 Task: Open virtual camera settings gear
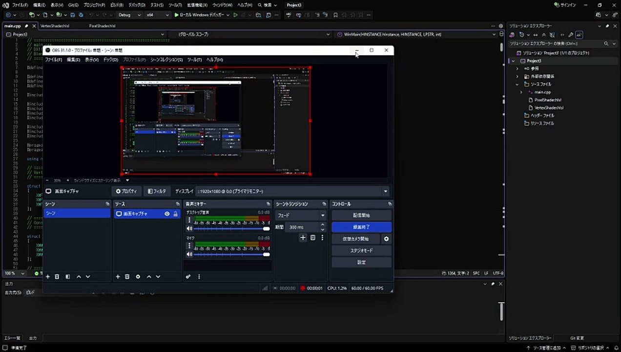tap(386, 239)
